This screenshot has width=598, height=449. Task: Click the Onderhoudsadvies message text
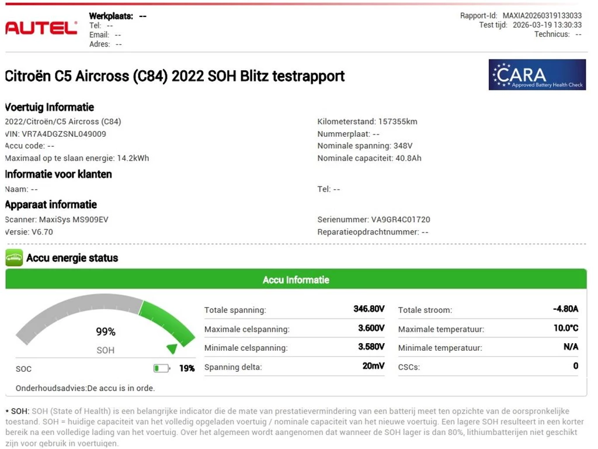click(85, 388)
